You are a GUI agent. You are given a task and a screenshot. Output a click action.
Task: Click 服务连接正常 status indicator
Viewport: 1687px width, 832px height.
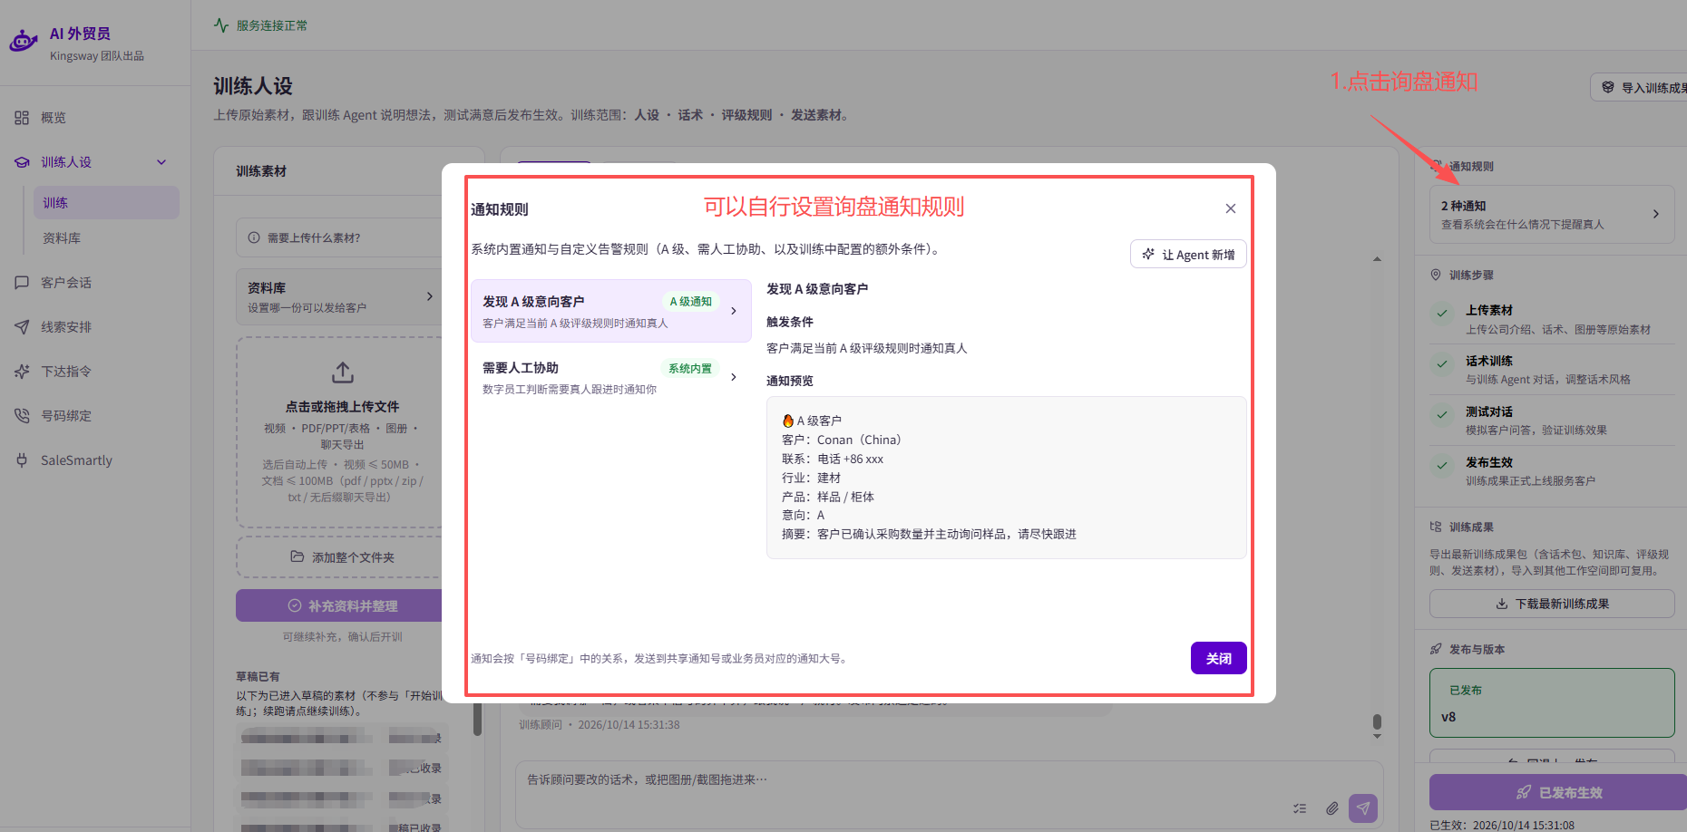coord(261,25)
